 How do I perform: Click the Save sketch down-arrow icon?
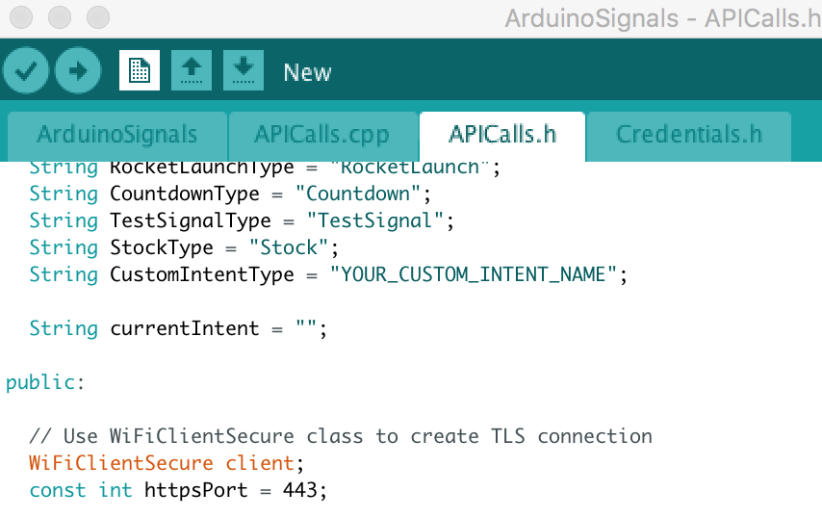click(244, 70)
